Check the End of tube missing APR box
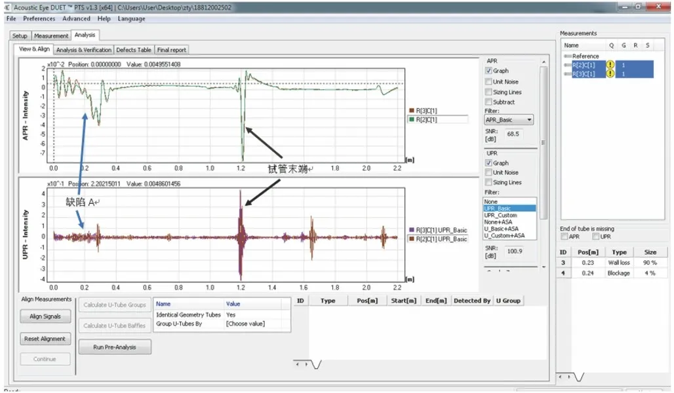674x393 pixels. click(x=565, y=236)
